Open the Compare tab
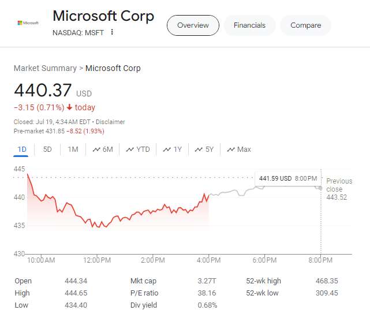This screenshot has height=314, width=370. (305, 25)
